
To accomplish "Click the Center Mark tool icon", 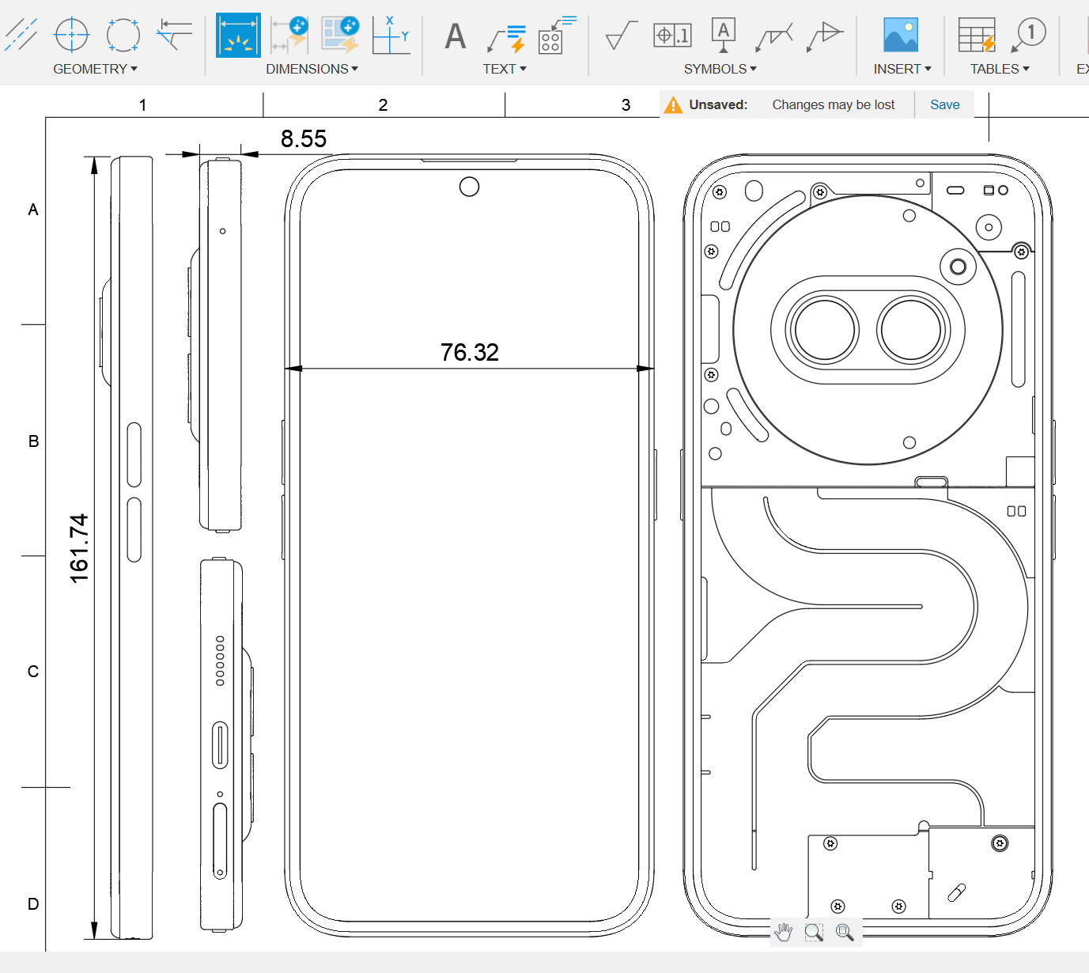I will point(71,35).
